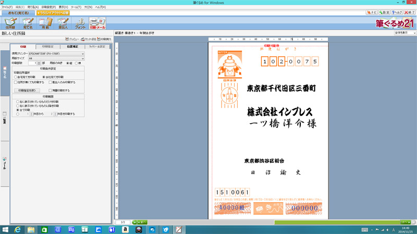The image size is (417, 234).
Task: Click the 印刷・メール print and mail icon
Action: pos(97,23)
